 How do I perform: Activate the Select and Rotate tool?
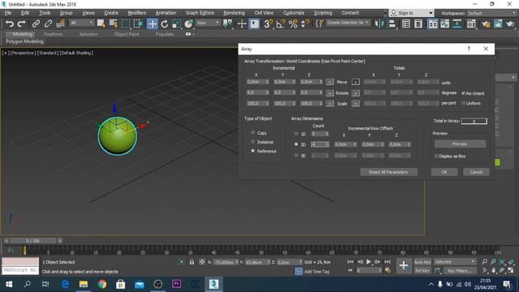click(165, 24)
